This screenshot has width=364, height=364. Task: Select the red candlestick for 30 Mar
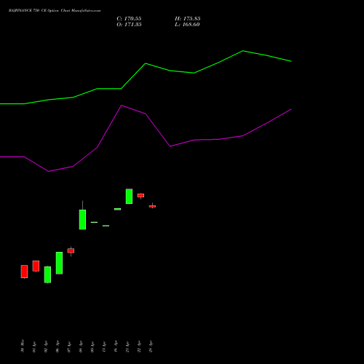[24, 272]
